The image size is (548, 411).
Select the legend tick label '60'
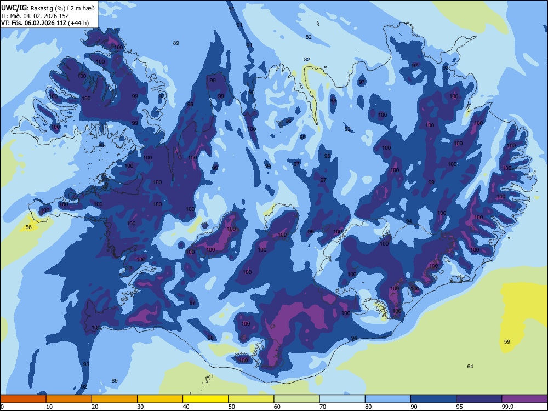(x=277, y=407)
